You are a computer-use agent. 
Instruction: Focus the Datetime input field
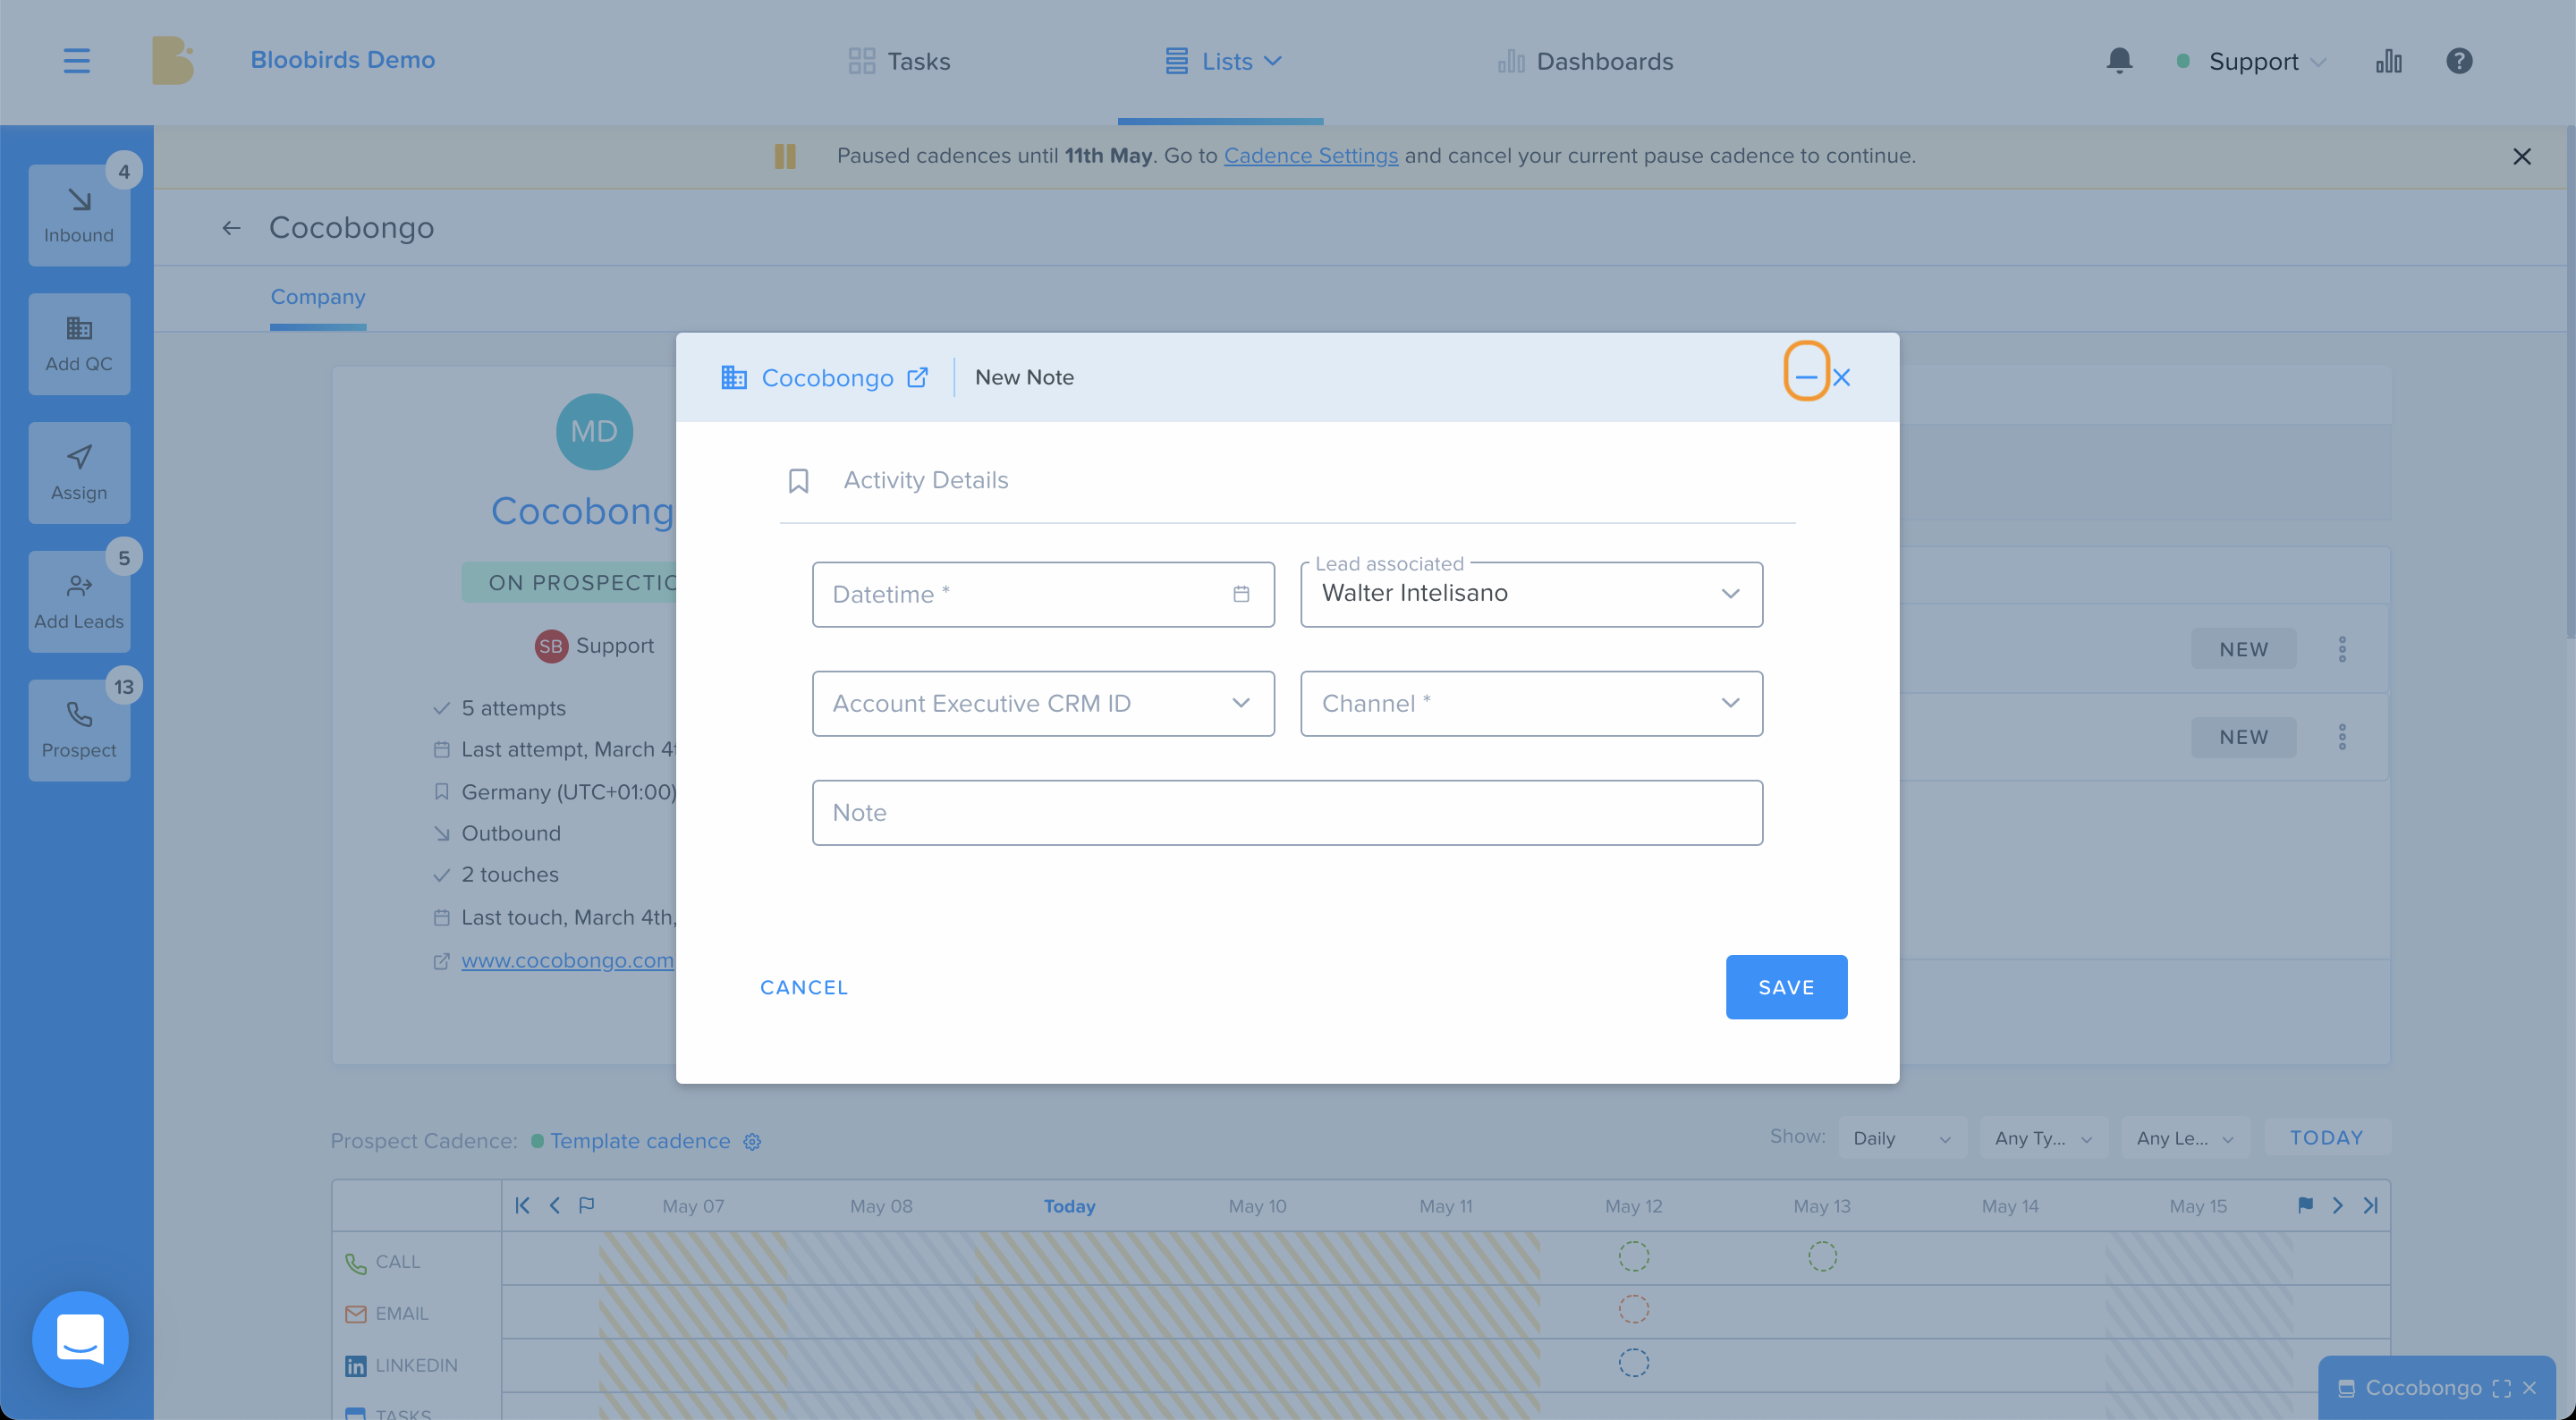click(x=1043, y=594)
